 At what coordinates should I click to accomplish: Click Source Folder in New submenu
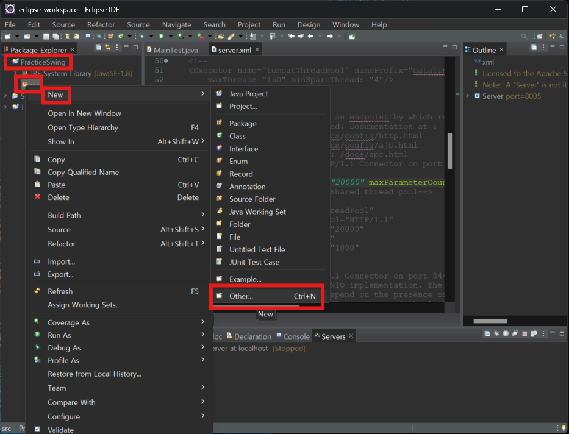click(268, 199)
